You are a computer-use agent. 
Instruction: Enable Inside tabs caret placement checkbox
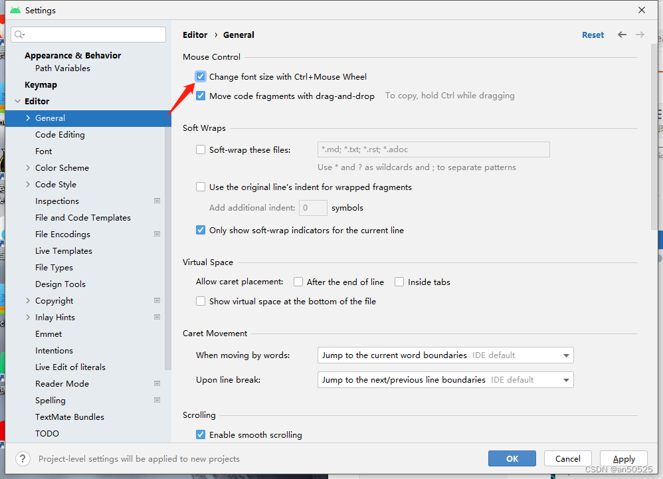[399, 282]
